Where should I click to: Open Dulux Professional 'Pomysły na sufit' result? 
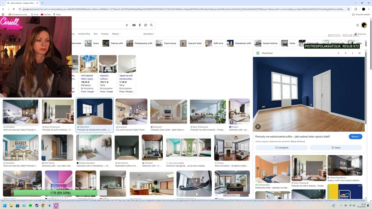[58, 112]
